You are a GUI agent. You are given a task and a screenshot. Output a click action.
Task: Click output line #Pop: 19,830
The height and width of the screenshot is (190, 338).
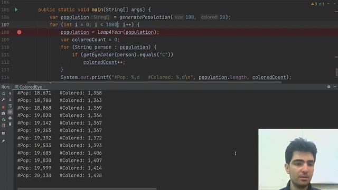pos(34,160)
